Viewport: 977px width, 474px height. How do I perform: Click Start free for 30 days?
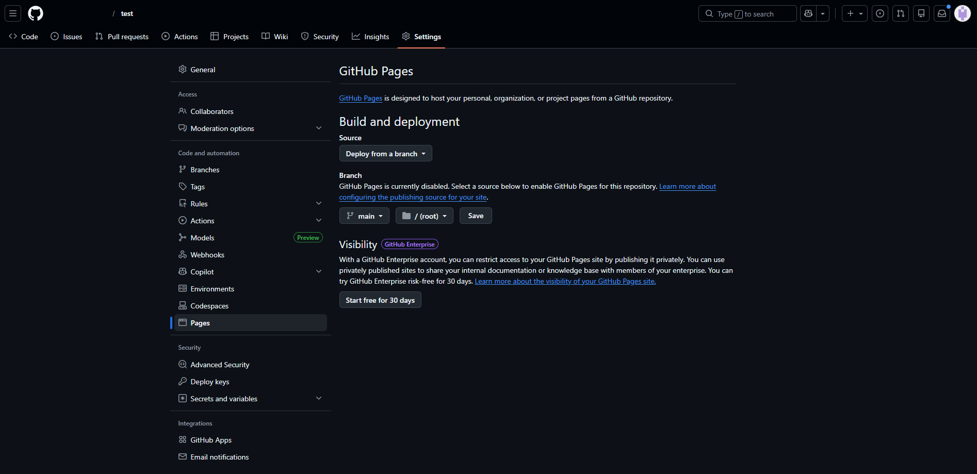pyautogui.click(x=380, y=300)
